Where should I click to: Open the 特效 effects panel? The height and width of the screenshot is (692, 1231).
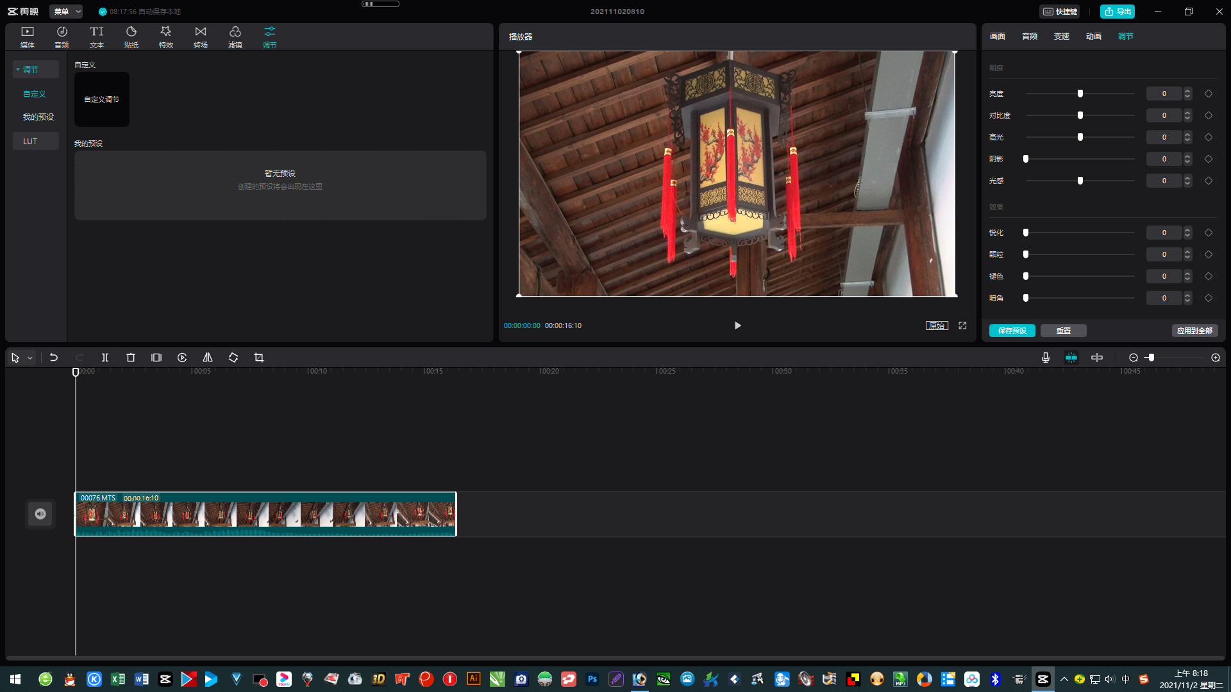coord(166,37)
